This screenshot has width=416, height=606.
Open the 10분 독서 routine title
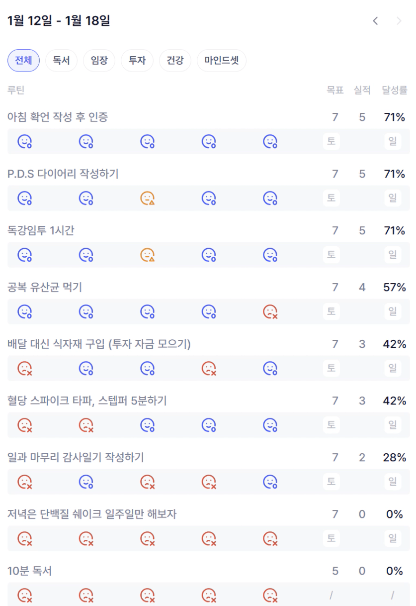point(30,571)
